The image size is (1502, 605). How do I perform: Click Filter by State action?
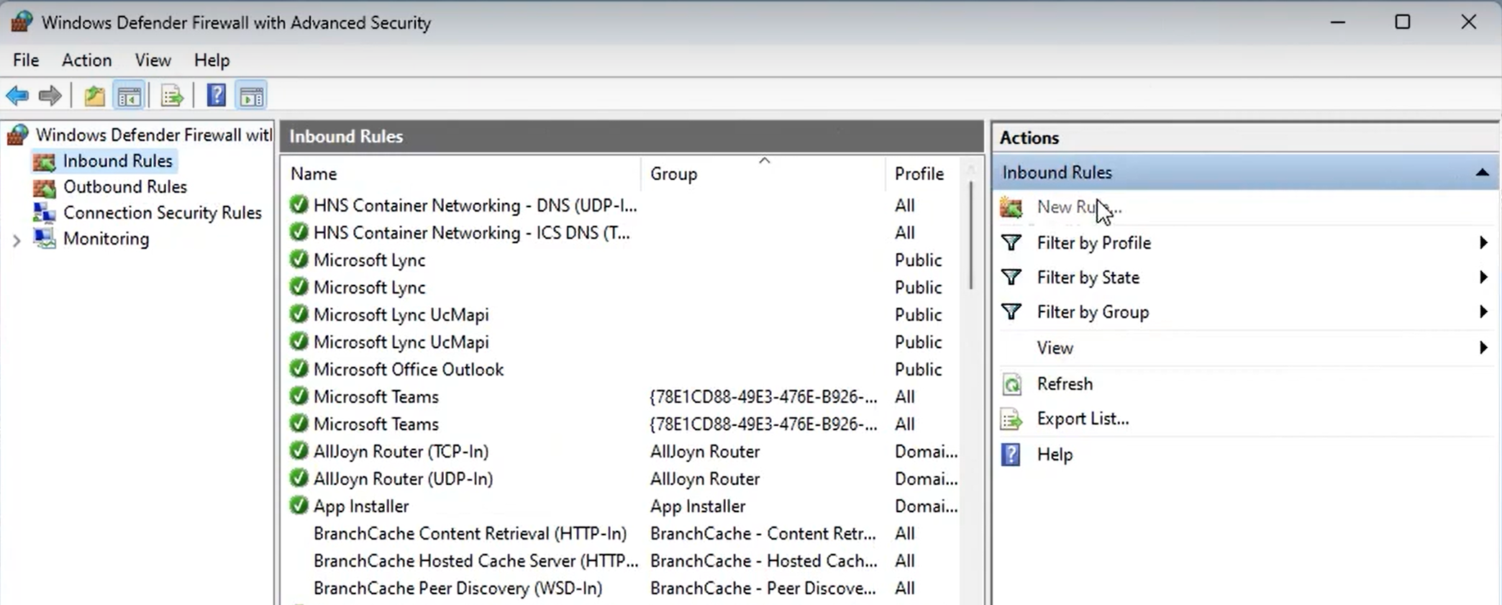click(1088, 278)
